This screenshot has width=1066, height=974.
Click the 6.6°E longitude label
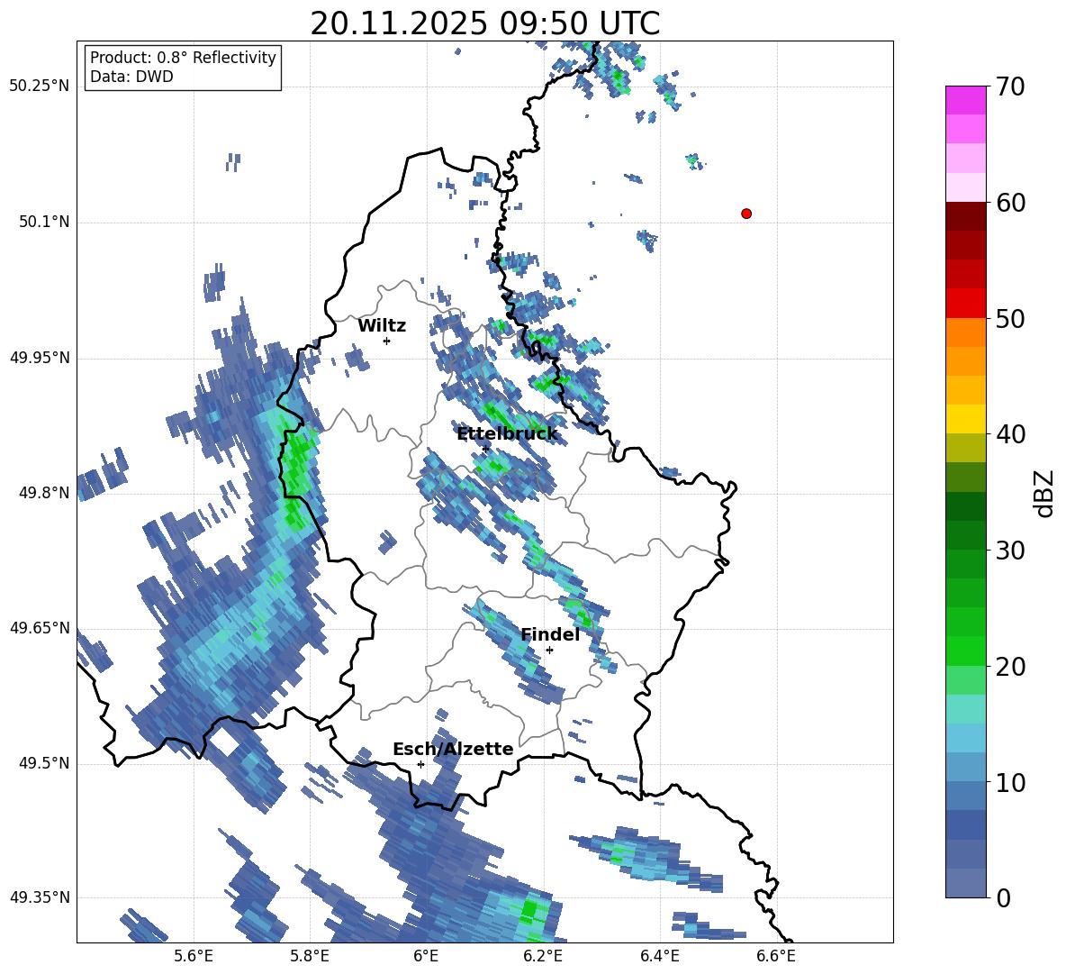pyautogui.click(x=776, y=956)
